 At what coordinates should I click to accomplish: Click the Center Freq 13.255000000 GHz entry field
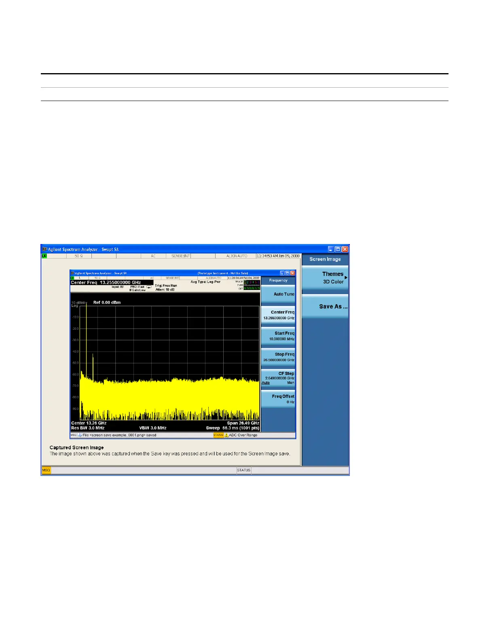pos(112,282)
